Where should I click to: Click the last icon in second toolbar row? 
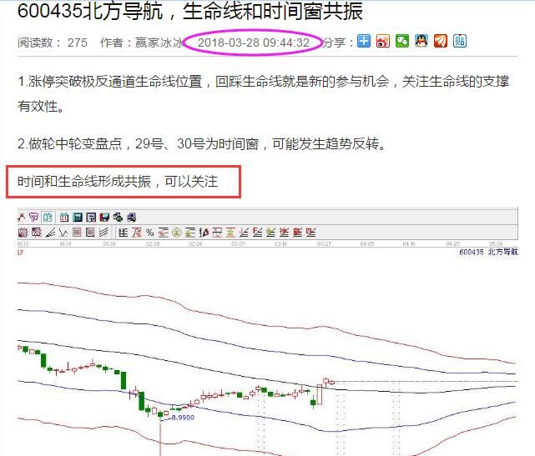[312, 232]
